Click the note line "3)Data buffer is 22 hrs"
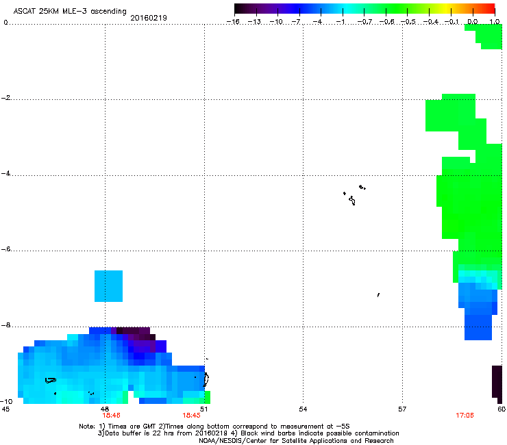The width and height of the screenshot is (507, 445). [x=248, y=433]
